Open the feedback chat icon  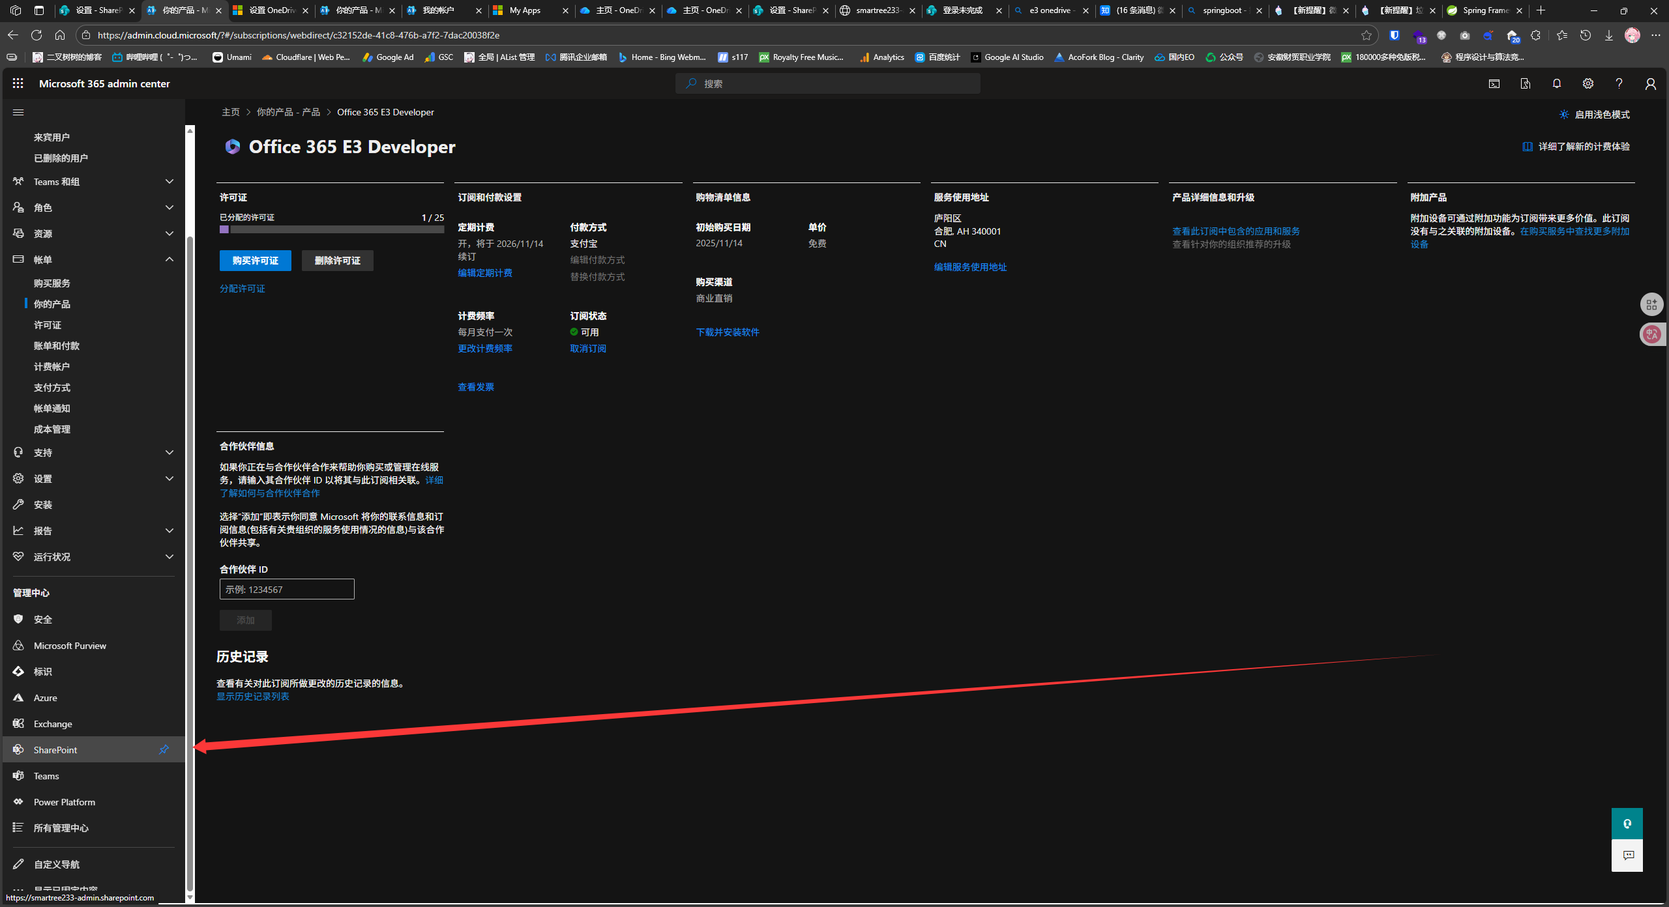pyautogui.click(x=1628, y=856)
